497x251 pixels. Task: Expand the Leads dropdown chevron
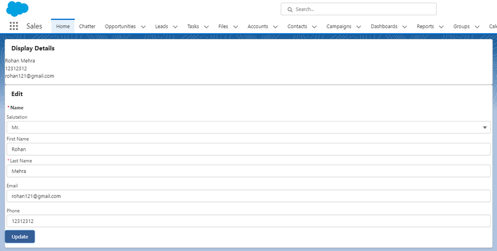(175, 27)
